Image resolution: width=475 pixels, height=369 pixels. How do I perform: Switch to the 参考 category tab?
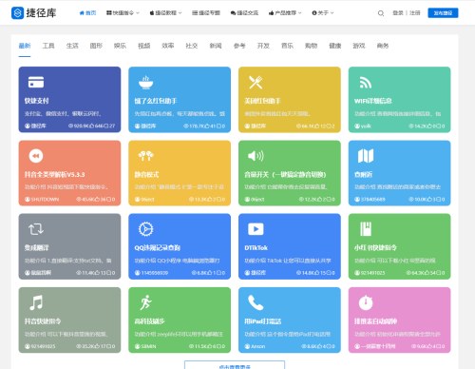coord(239,46)
